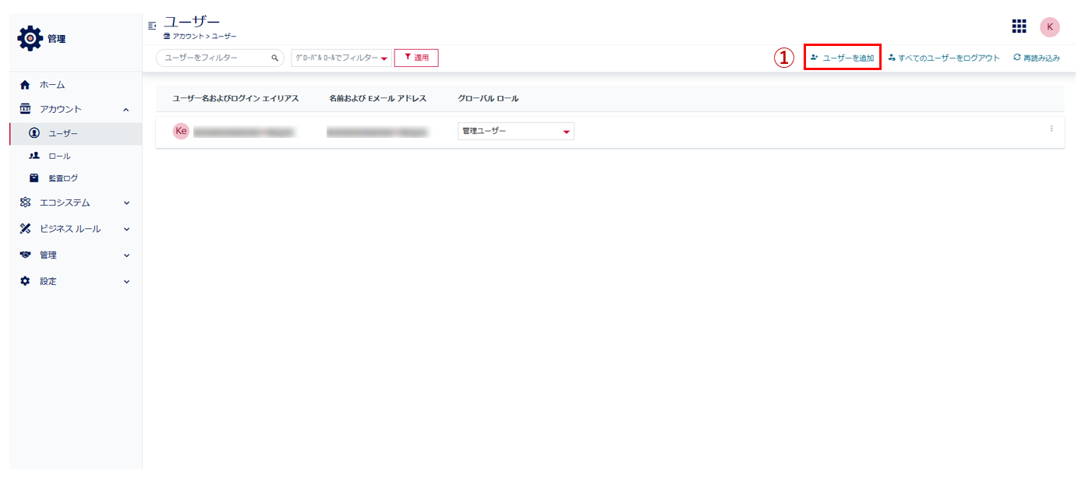Click the search magnifier in the user filter
The image size is (1078, 500).
(x=274, y=58)
